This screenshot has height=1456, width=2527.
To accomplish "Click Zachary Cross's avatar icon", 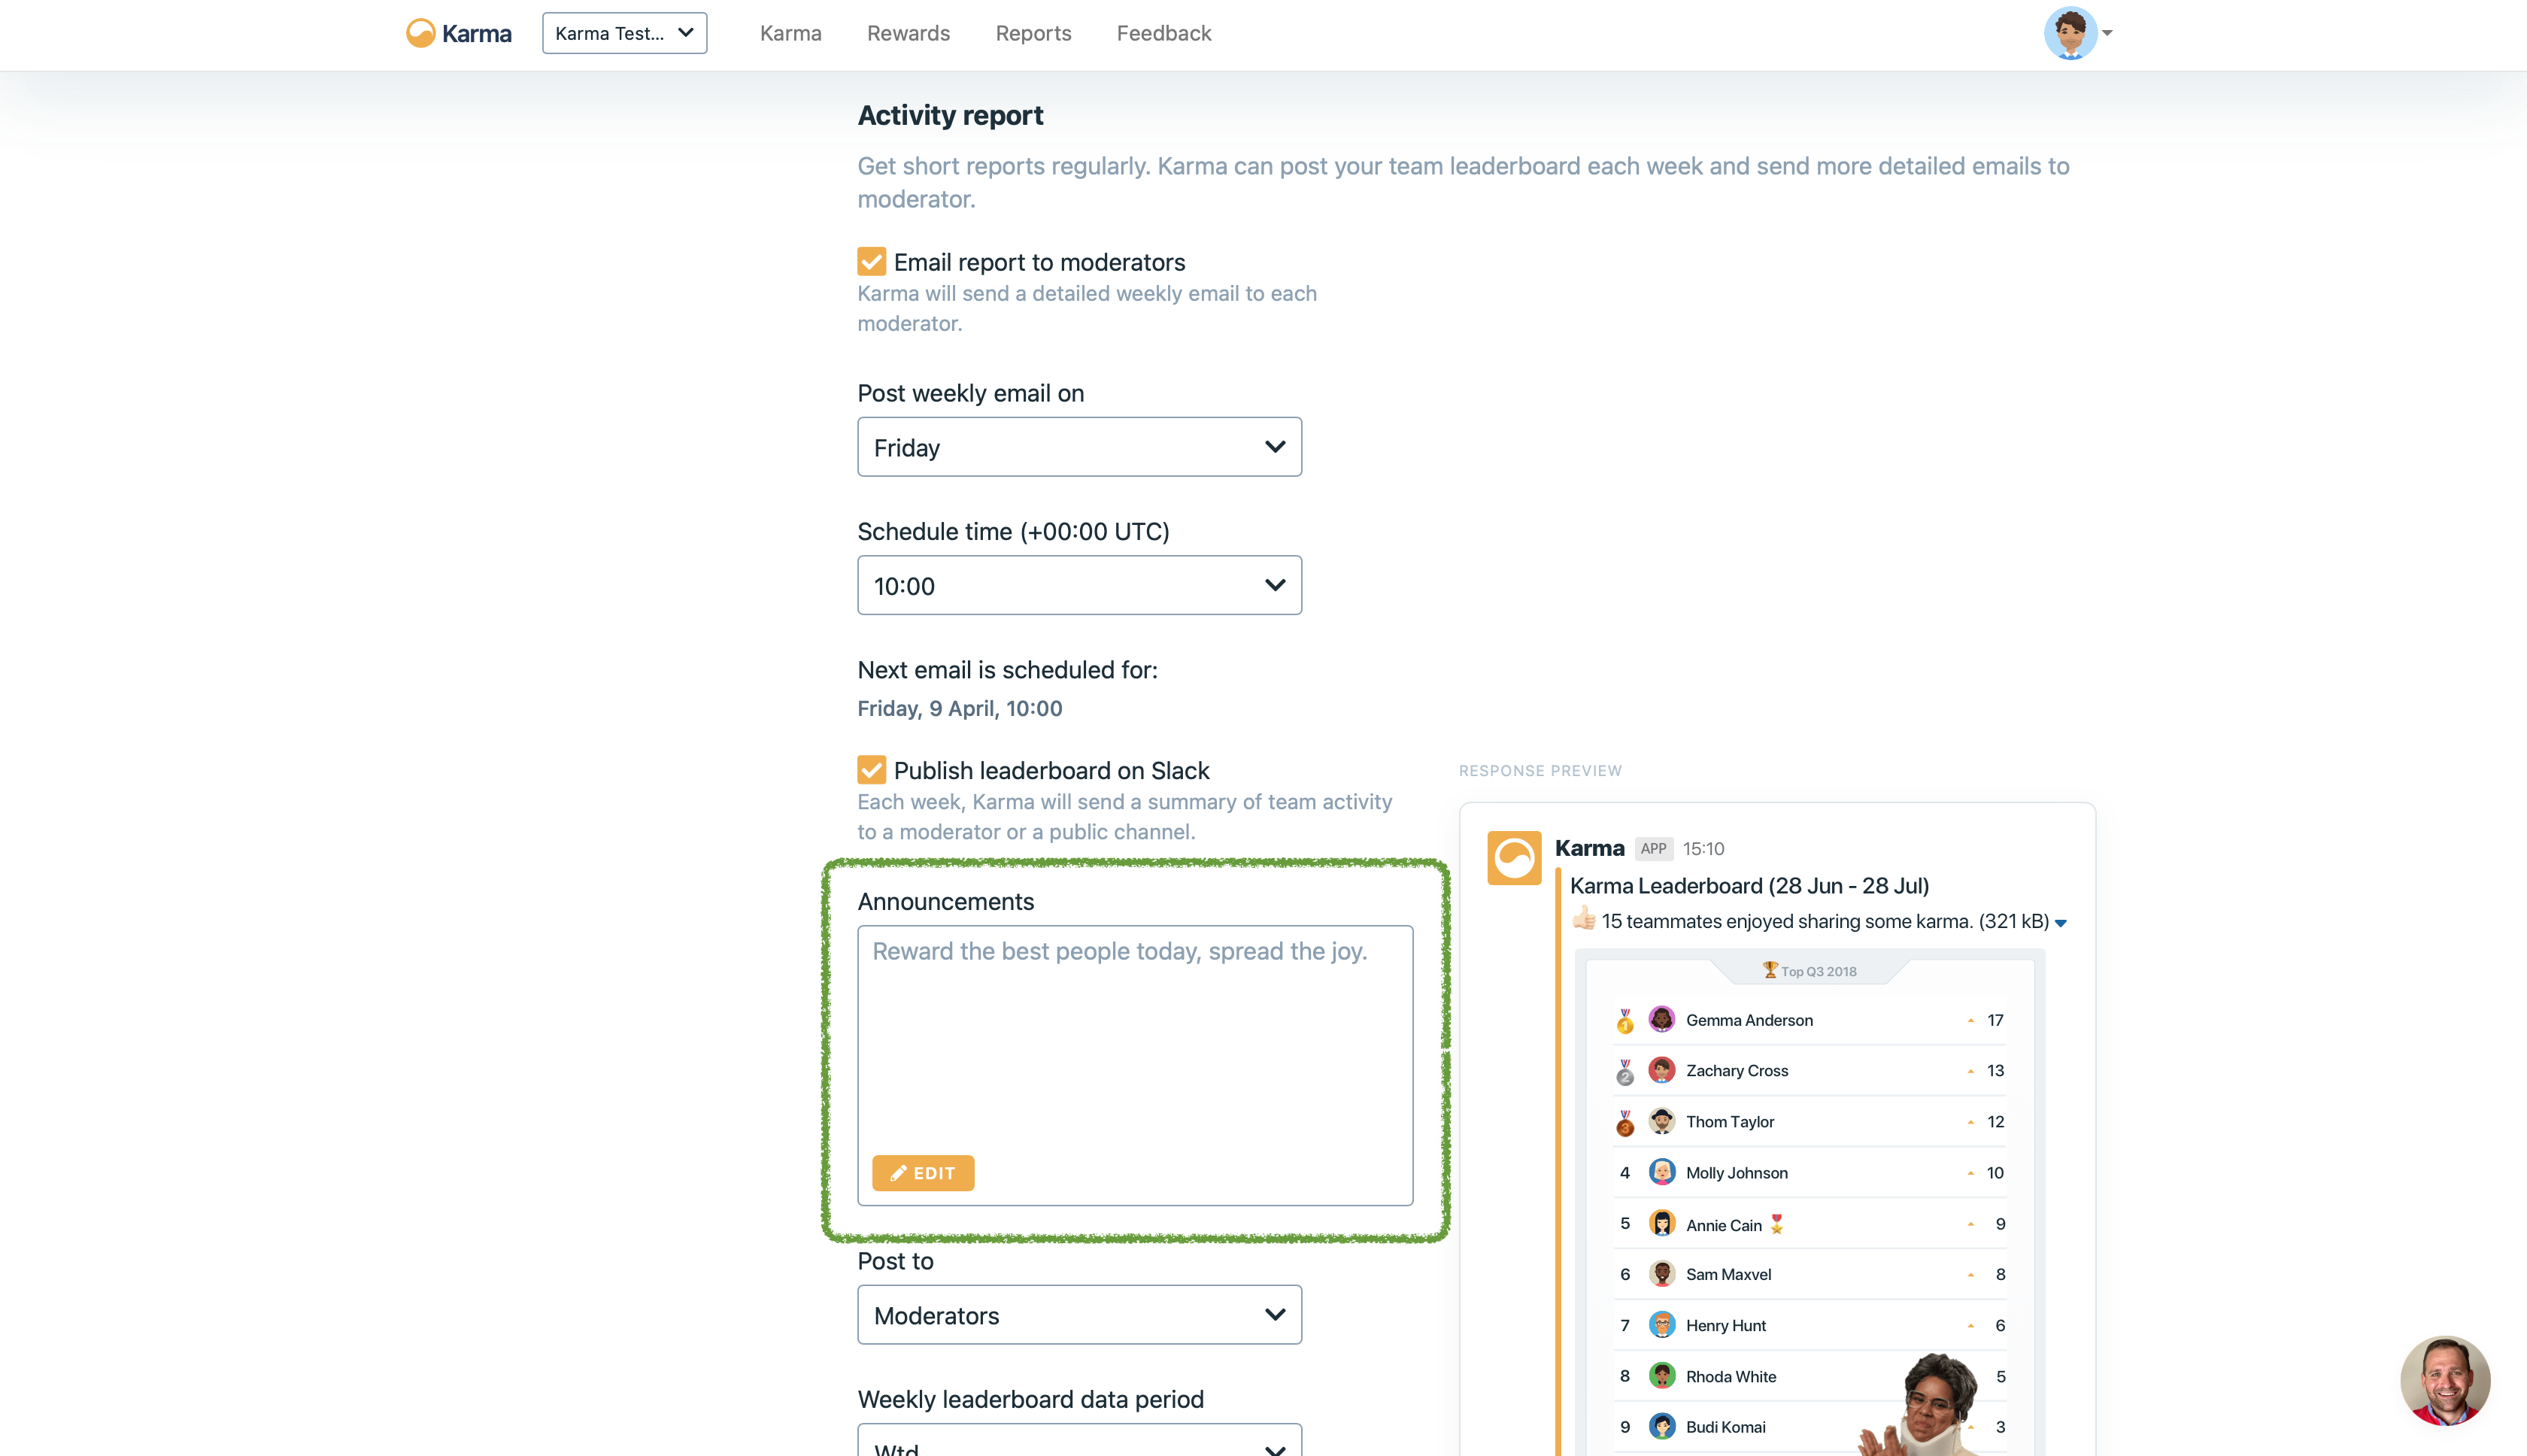I will point(1661,1070).
